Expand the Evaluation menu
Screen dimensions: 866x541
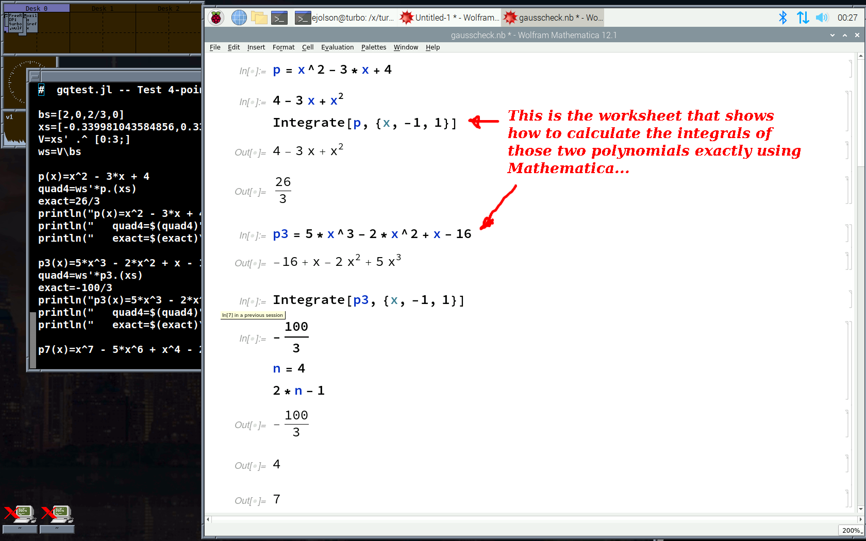pyautogui.click(x=337, y=47)
